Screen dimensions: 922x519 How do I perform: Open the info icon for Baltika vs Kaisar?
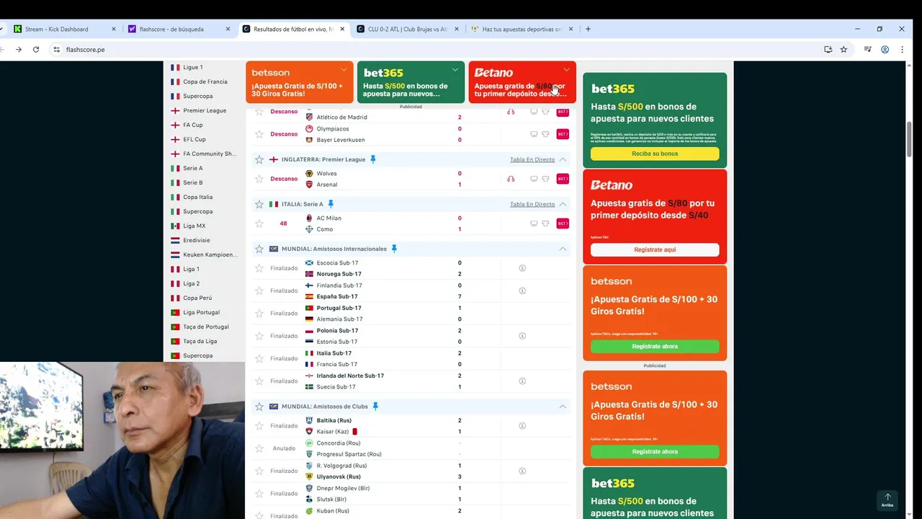tap(522, 426)
